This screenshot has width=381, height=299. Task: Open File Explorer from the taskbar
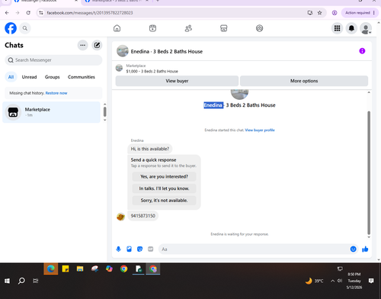[x=80, y=268]
